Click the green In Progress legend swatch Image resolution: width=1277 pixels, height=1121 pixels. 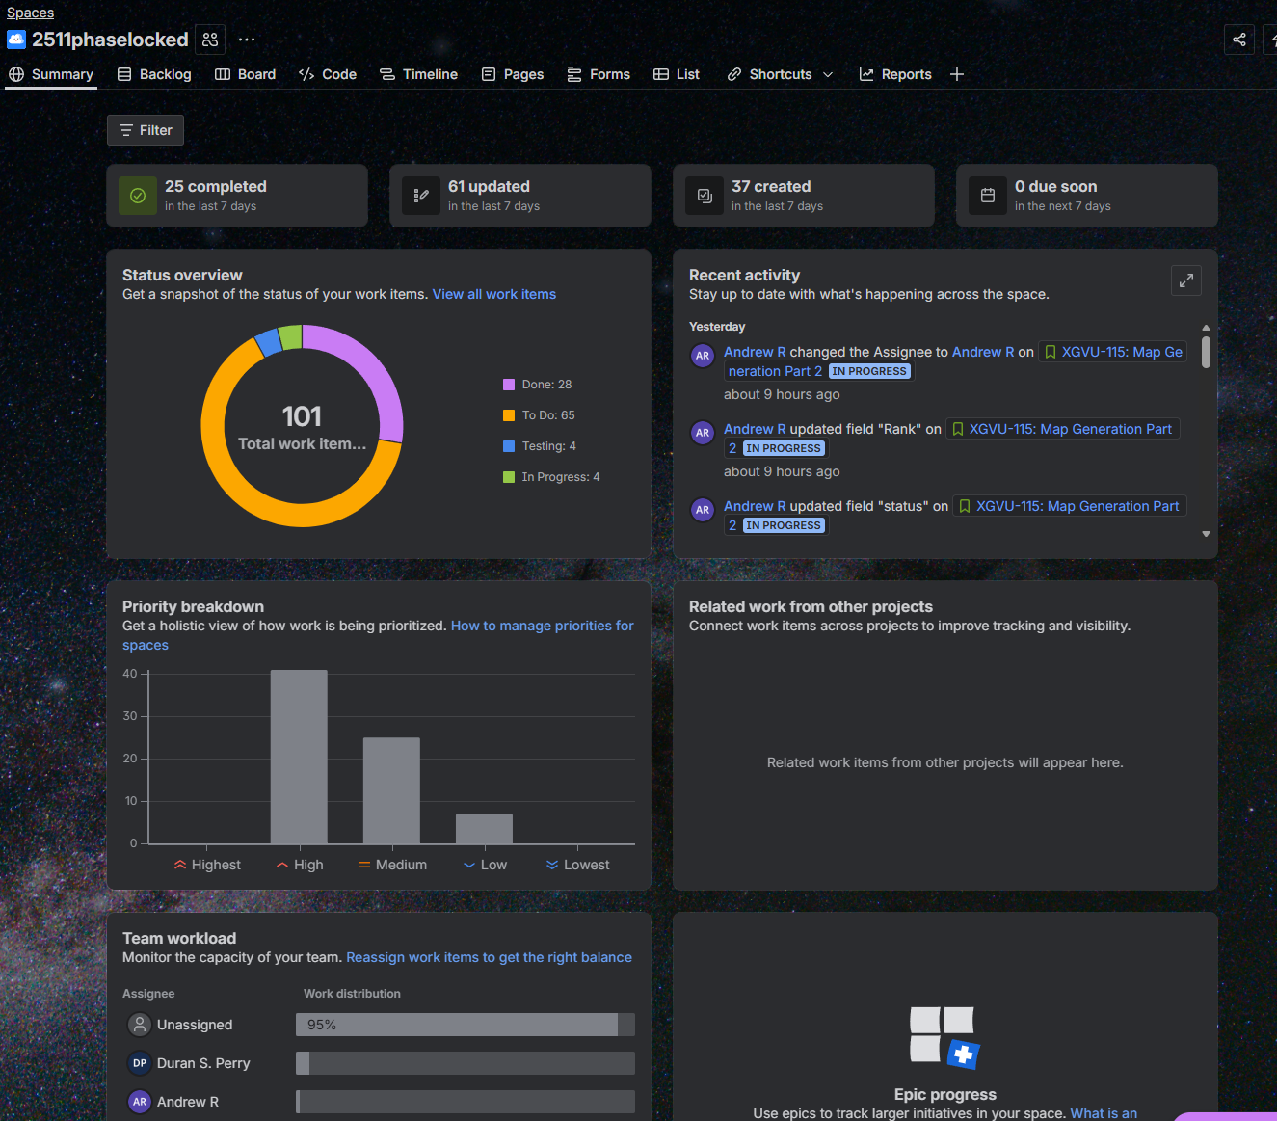[509, 477]
